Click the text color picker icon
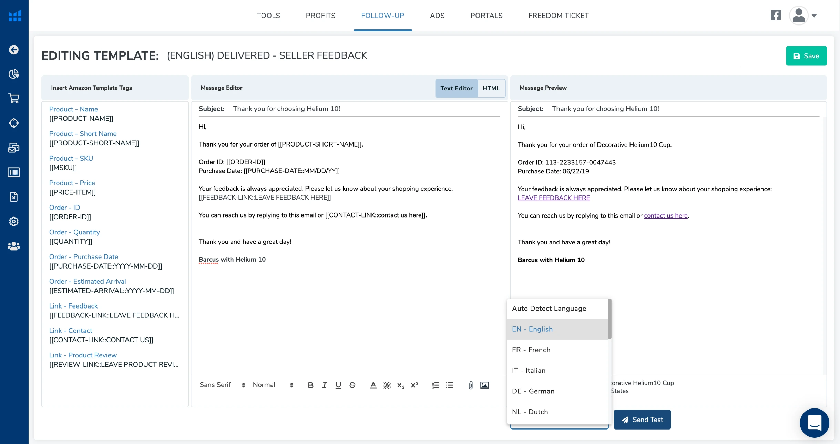The image size is (840, 444). 373,385
